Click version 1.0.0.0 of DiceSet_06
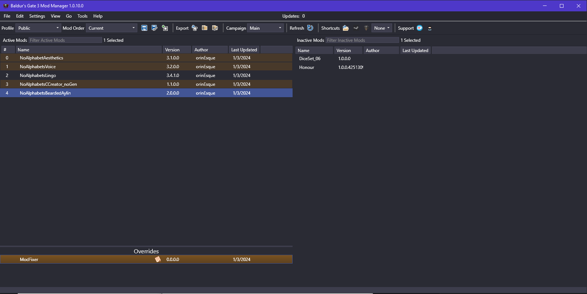This screenshot has width=587, height=294. coord(344,59)
